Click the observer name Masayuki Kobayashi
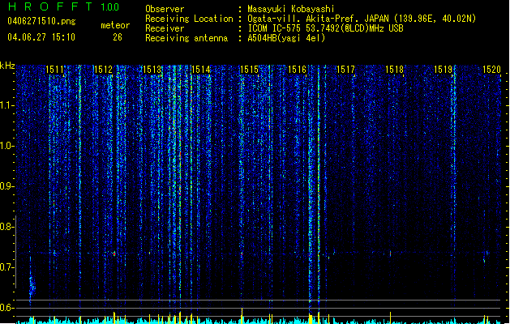The image size is (510, 324). pyautogui.click(x=291, y=9)
